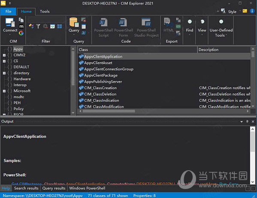This screenshot has width=257, height=198.
Task: Open the Connect computer icon
Action: pos(10,22)
